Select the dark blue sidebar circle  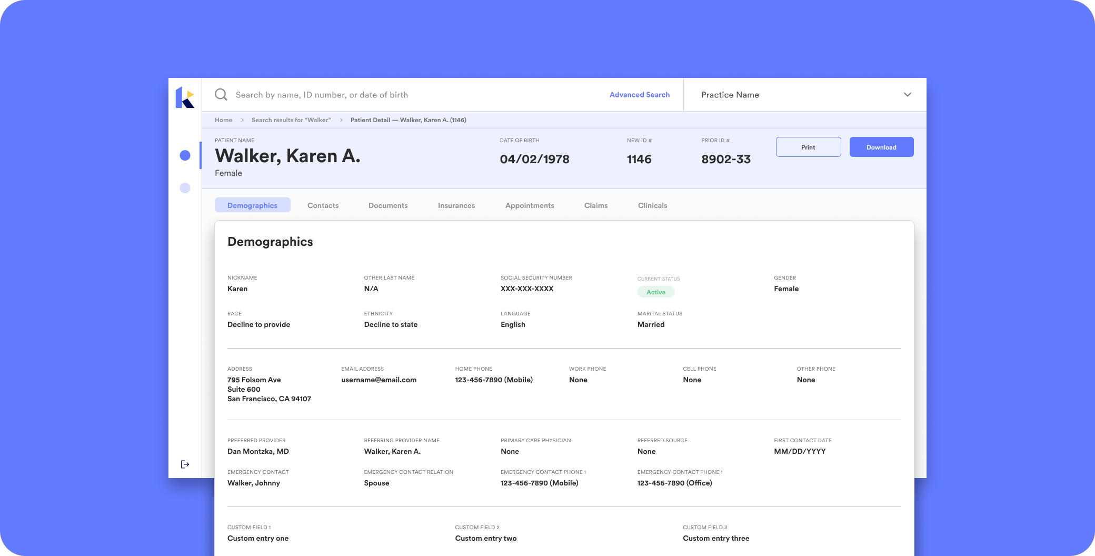185,155
